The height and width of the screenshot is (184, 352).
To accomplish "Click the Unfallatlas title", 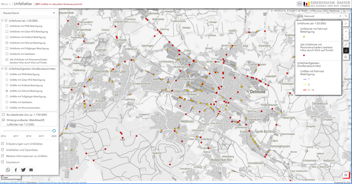I will pyautogui.click(x=23, y=4).
